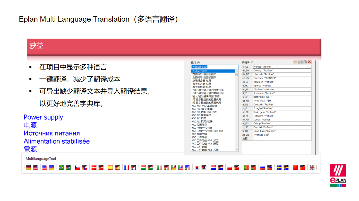Select the plain Czech flag language icon
Viewport: 359px width, 201px height.
point(78,168)
